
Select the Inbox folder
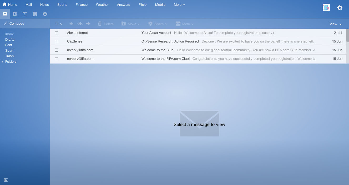tap(9, 34)
